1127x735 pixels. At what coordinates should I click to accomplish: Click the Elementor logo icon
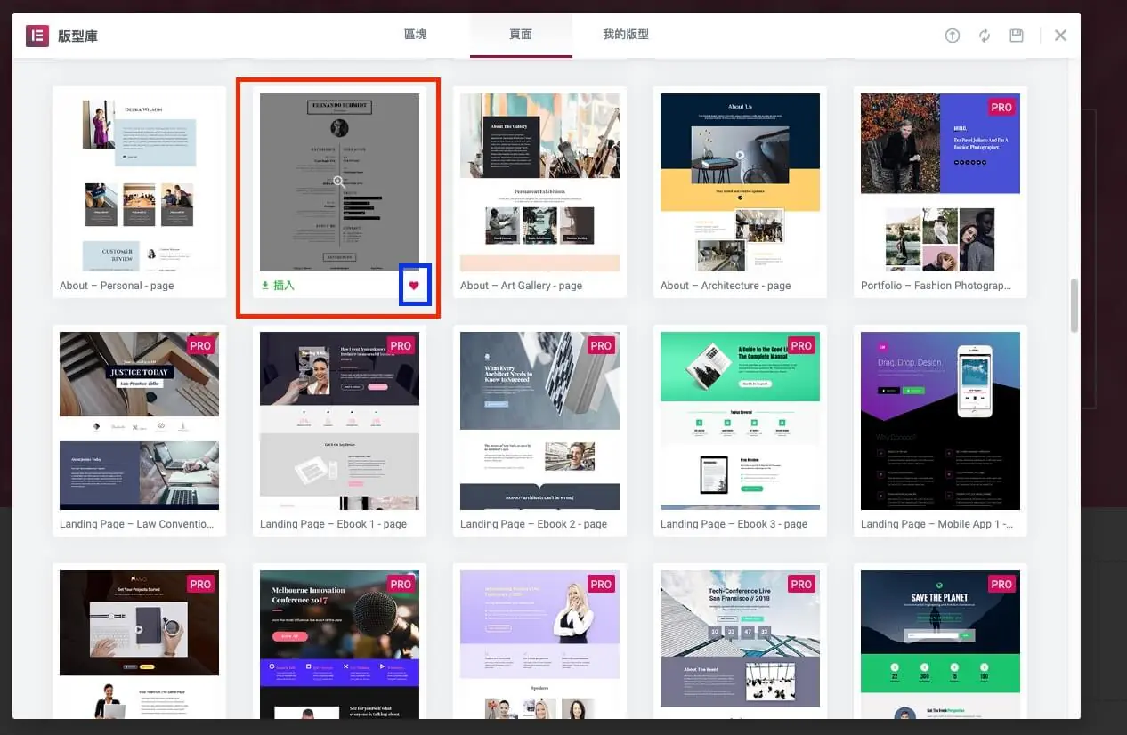(x=37, y=36)
